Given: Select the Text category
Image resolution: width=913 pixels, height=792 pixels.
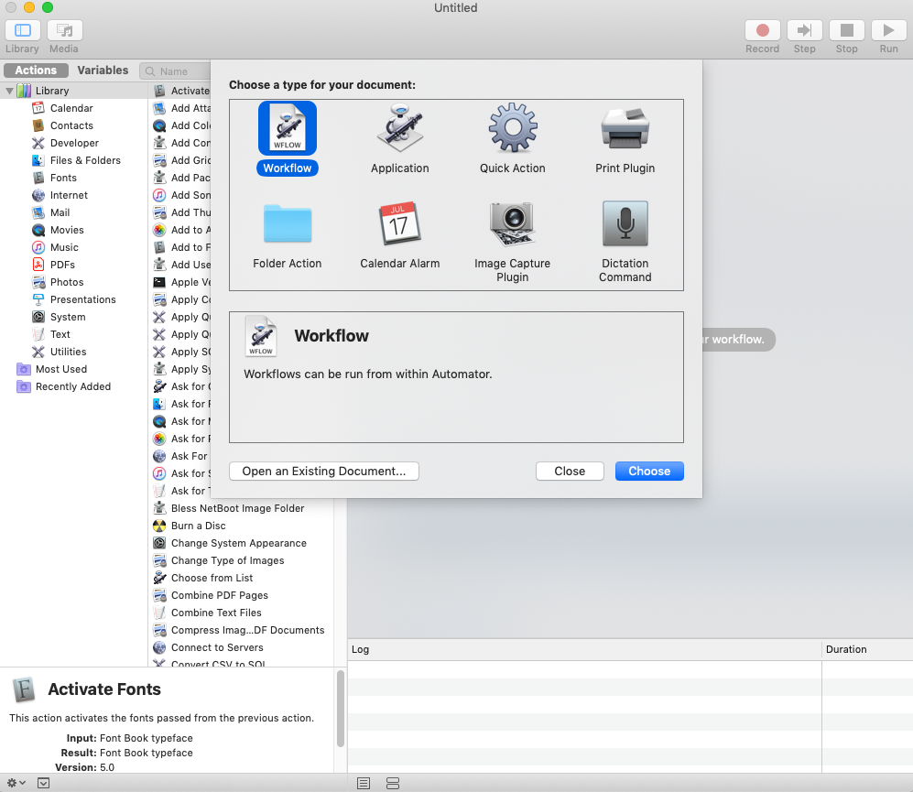Looking at the screenshot, I should (x=60, y=335).
